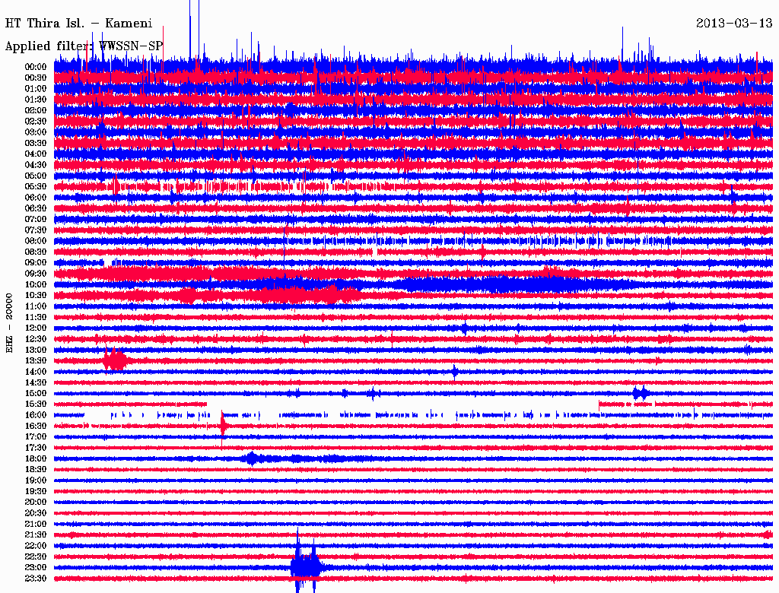
Task: Click the 19:30 time label
Action: [x=36, y=491]
